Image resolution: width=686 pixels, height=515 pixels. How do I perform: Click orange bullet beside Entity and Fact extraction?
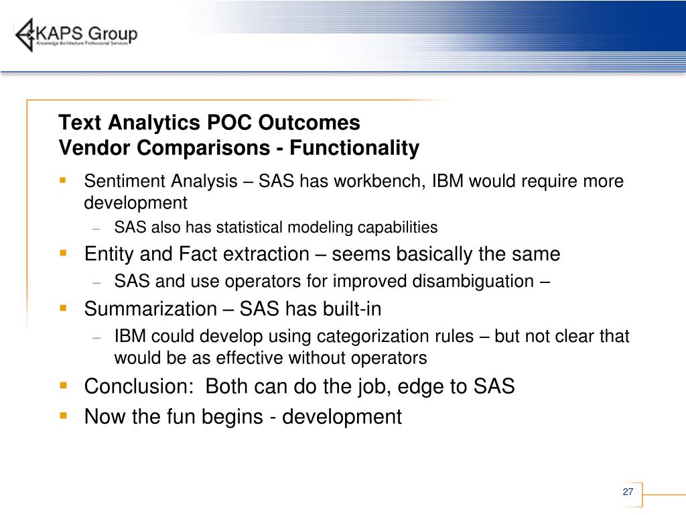[x=64, y=253]
